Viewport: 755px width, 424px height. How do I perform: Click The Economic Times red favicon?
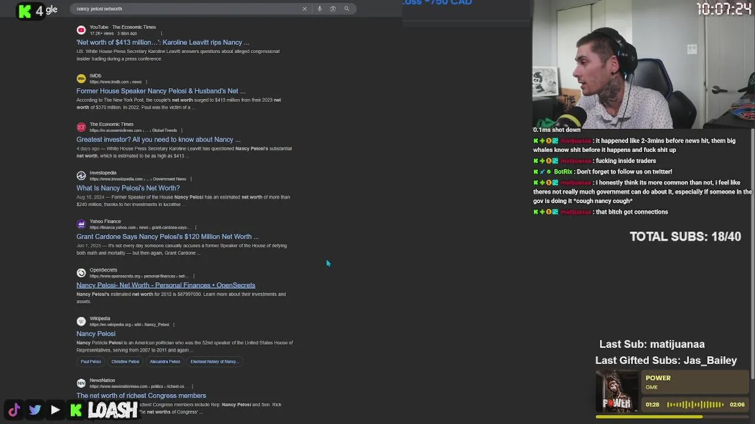(x=81, y=127)
